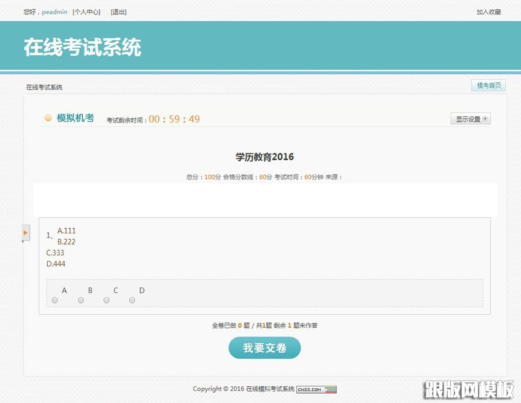521x403 pixels.
Task: Open the 显示设置 display settings dropdown
Action: pos(467,118)
